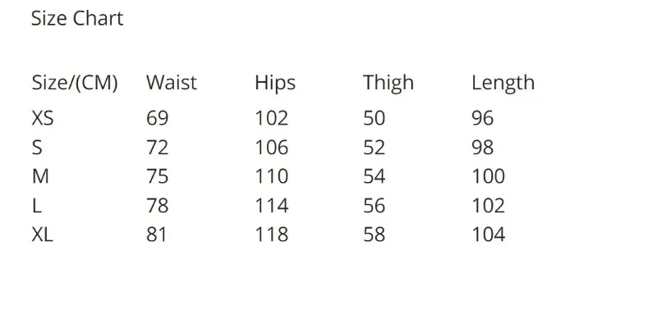Select the XS size row label
This screenshot has width=657, height=310.
tap(43, 118)
